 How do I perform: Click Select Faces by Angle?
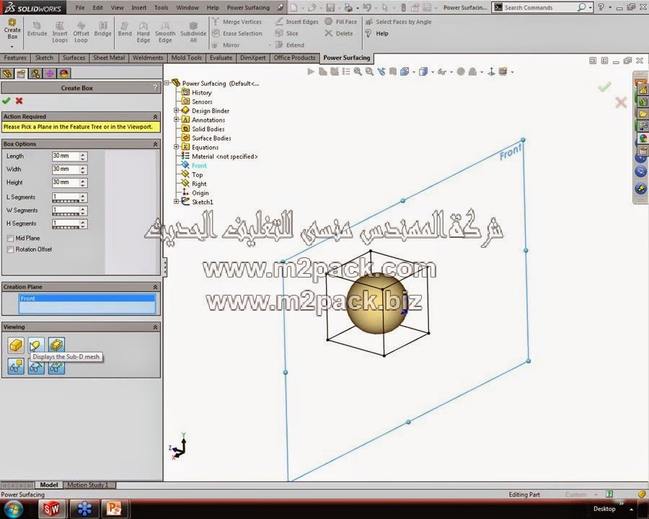(x=398, y=22)
